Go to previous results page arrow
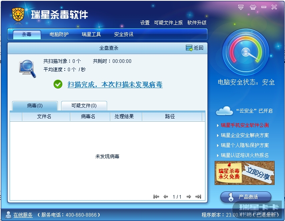The width and height of the screenshot is (285, 221). pos(165,197)
